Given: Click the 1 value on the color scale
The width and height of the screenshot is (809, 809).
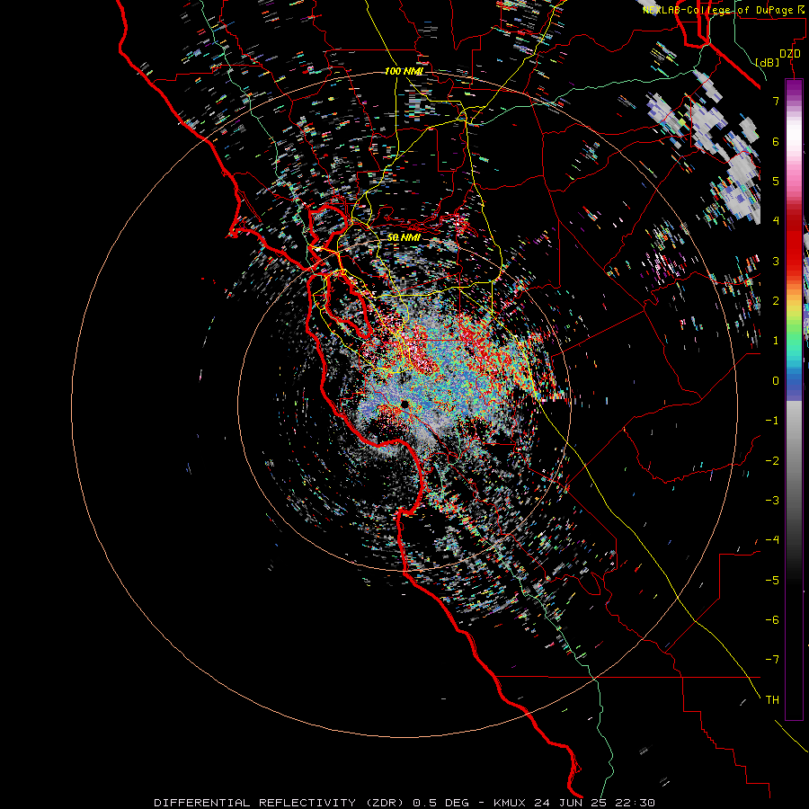Looking at the screenshot, I should pyautogui.click(x=776, y=341).
